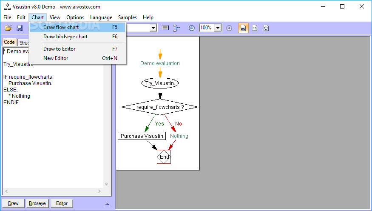372x211 pixels.
Task: Click the Birdseye button
Action: pos(37,203)
